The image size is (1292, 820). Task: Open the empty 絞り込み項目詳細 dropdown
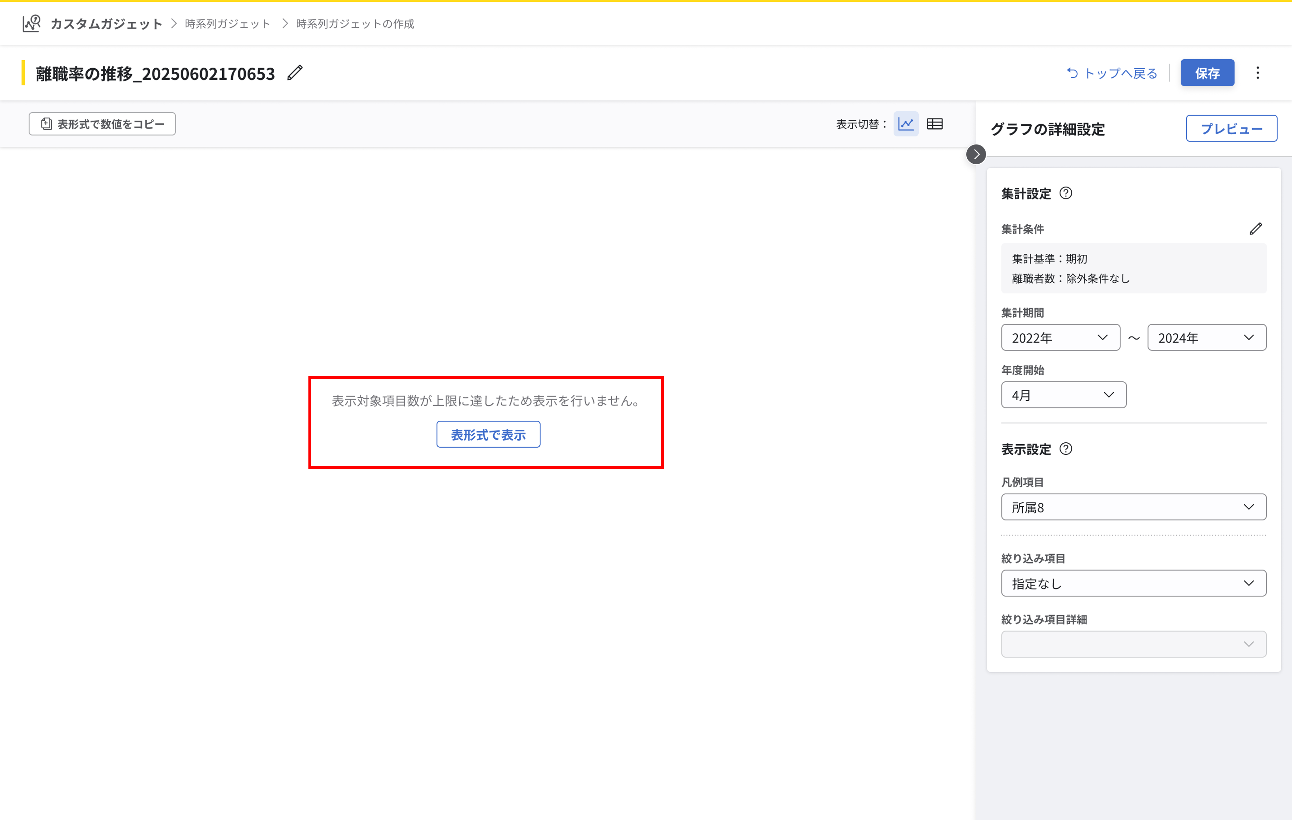pyautogui.click(x=1134, y=644)
